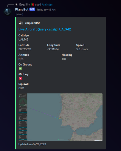The height and width of the screenshot is (151, 121).
Task: Select the squawk code 3371
Action: [21, 88]
